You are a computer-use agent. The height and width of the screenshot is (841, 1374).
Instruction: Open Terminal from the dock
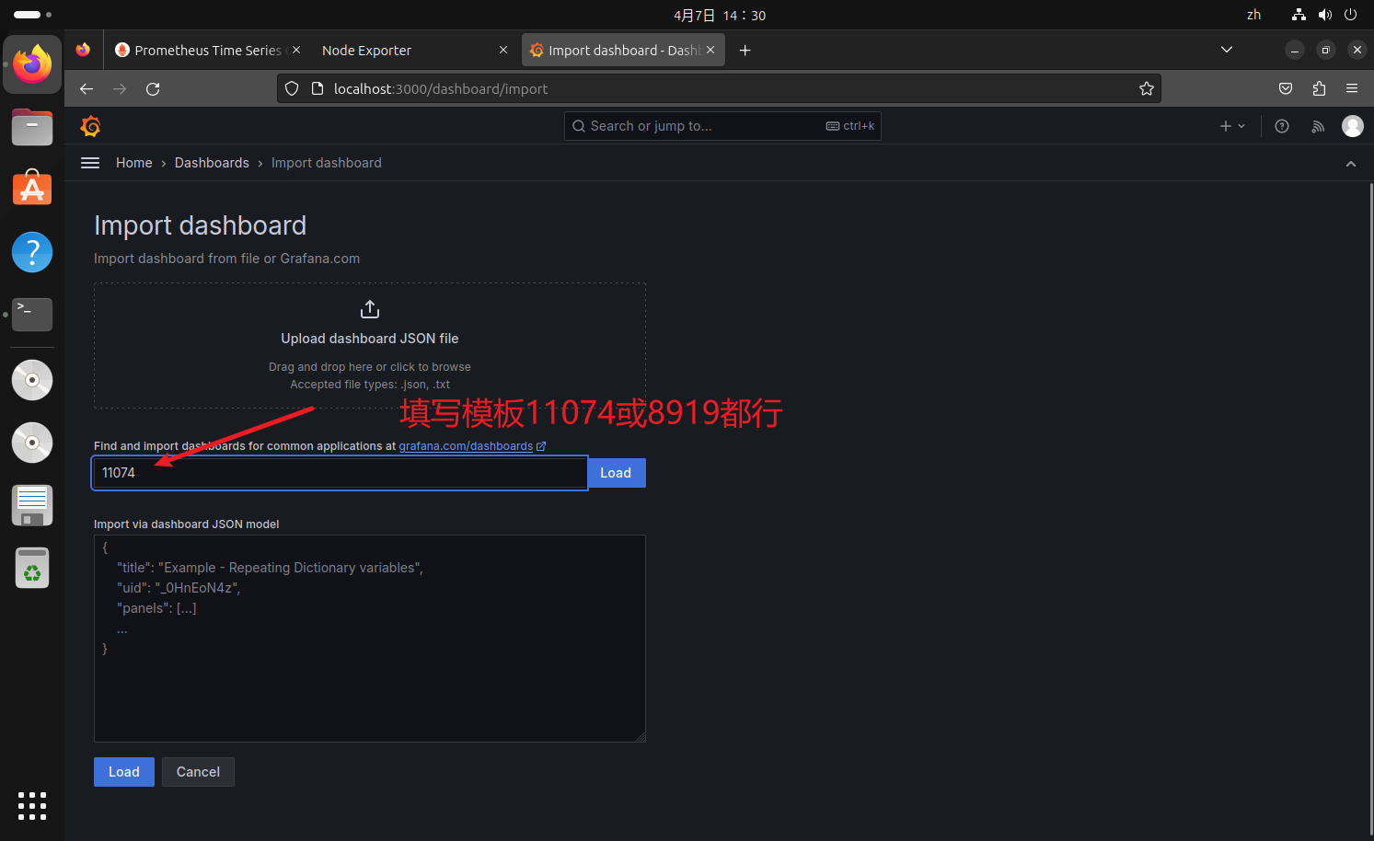32,314
